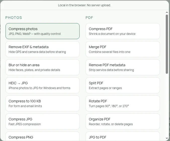The image size is (170, 141).
Task: Click 'Shrink a document on your device' text
Action: point(112,34)
